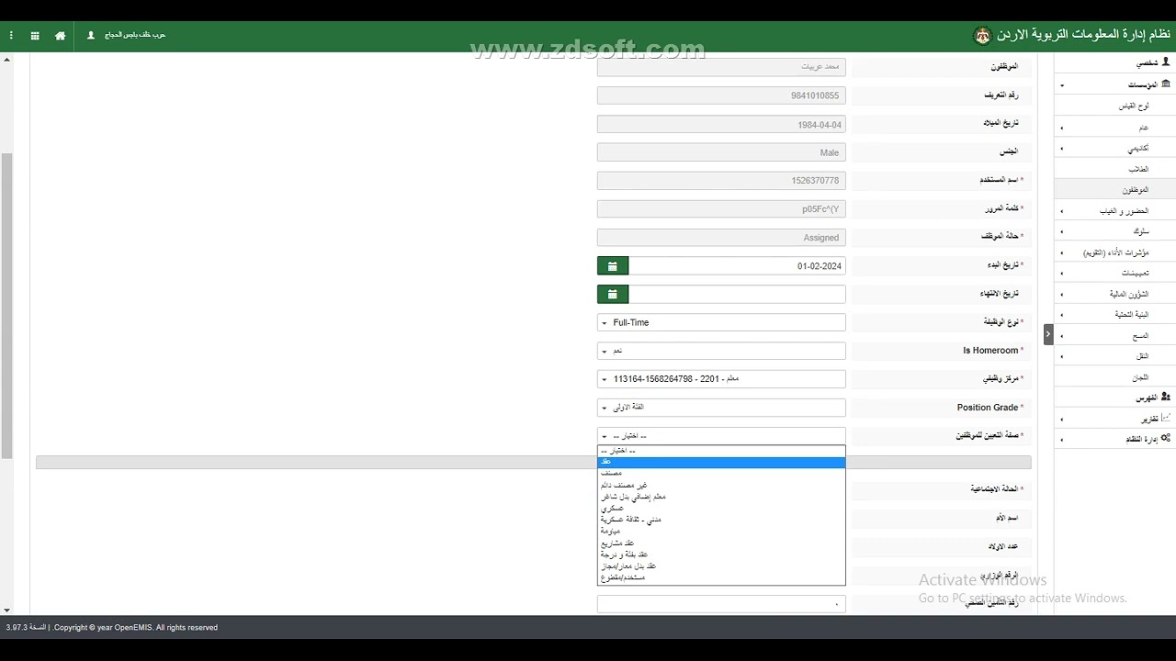
Task: Click the empty تاريخ الانتهاء date field
Action: [x=737, y=295]
